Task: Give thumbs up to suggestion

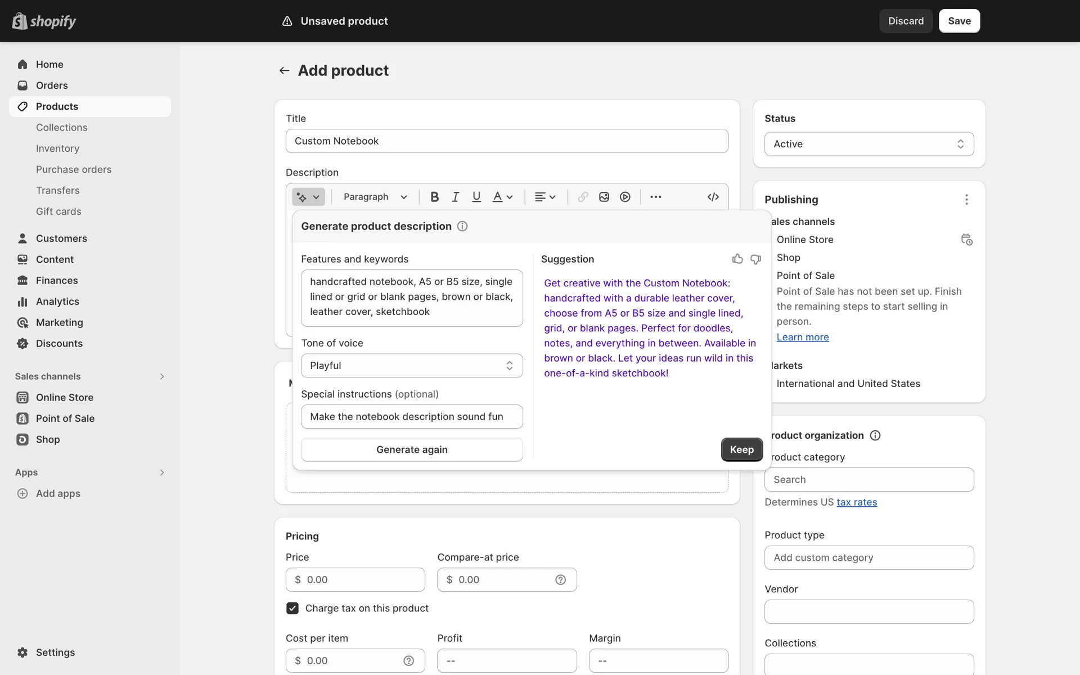Action: pos(737,259)
